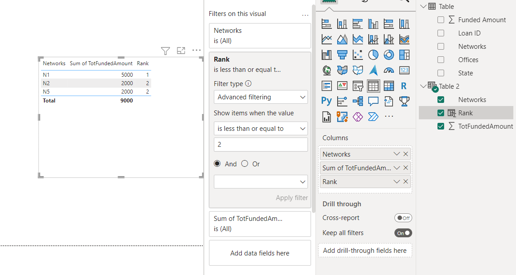Select the gauge visual
The image size is (516, 275).
pyautogui.click(x=389, y=71)
